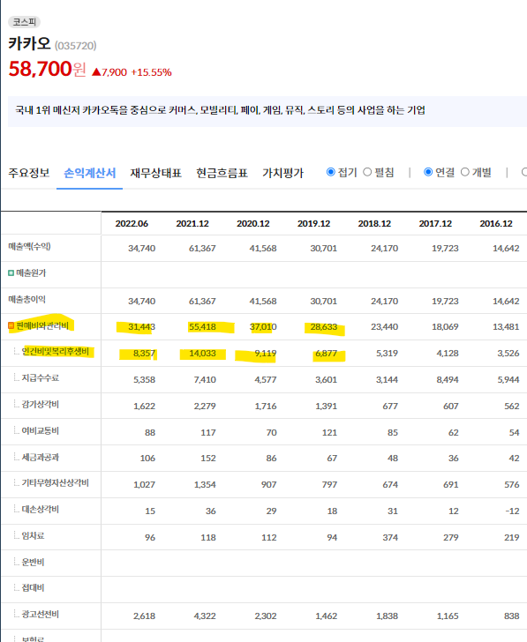527x642 pixels.
Task: Click the 지급수수료 row label
Action: (40, 378)
